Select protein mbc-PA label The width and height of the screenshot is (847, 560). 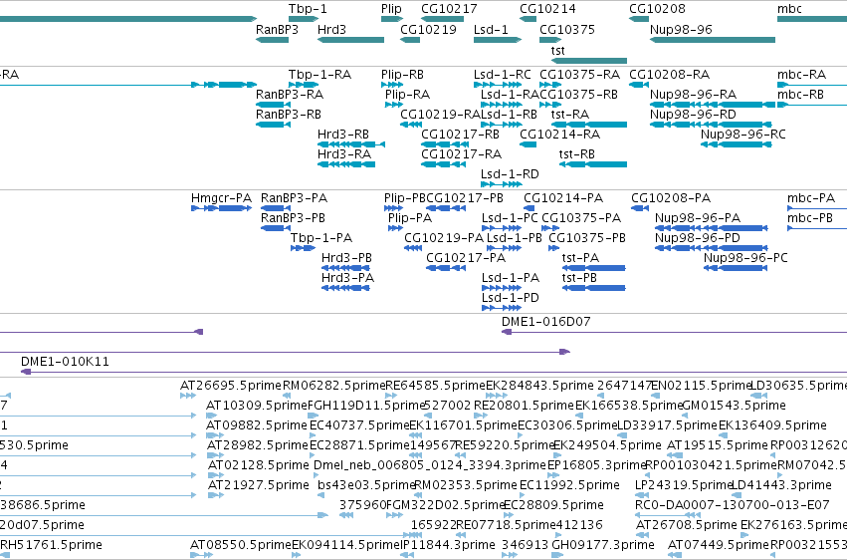pos(811,198)
